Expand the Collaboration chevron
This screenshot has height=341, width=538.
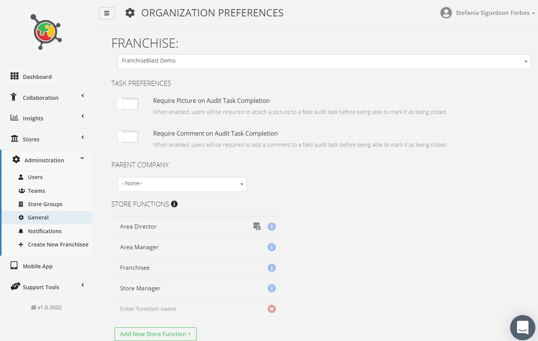pyautogui.click(x=82, y=96)
